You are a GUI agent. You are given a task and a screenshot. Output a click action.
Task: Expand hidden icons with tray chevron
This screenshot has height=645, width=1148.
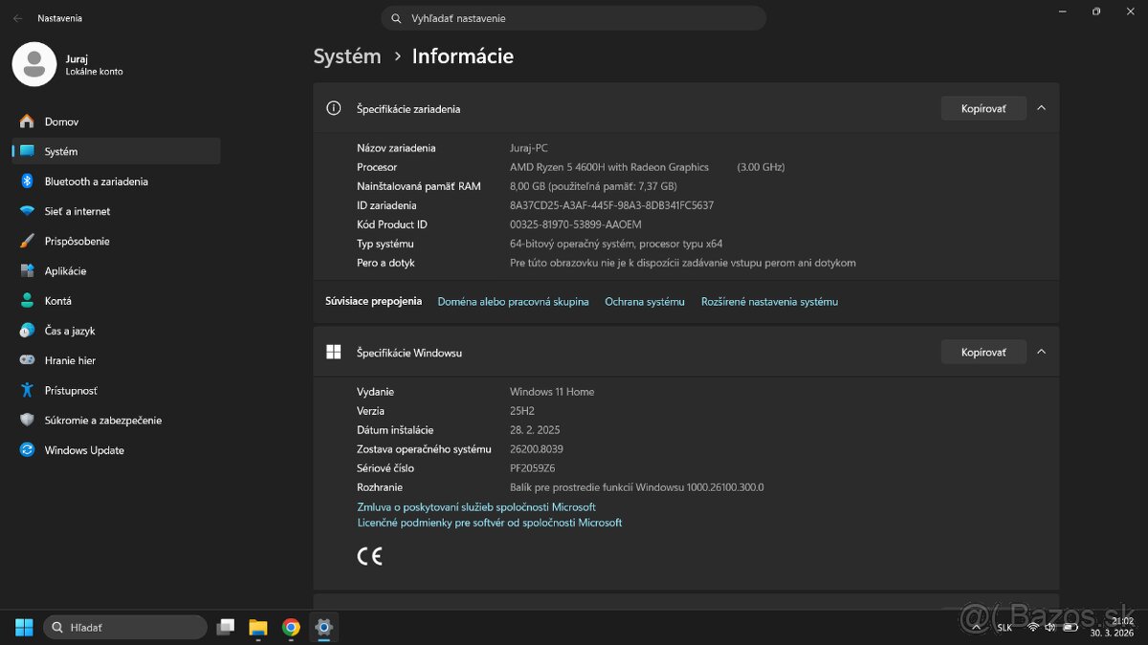point(976,628)
